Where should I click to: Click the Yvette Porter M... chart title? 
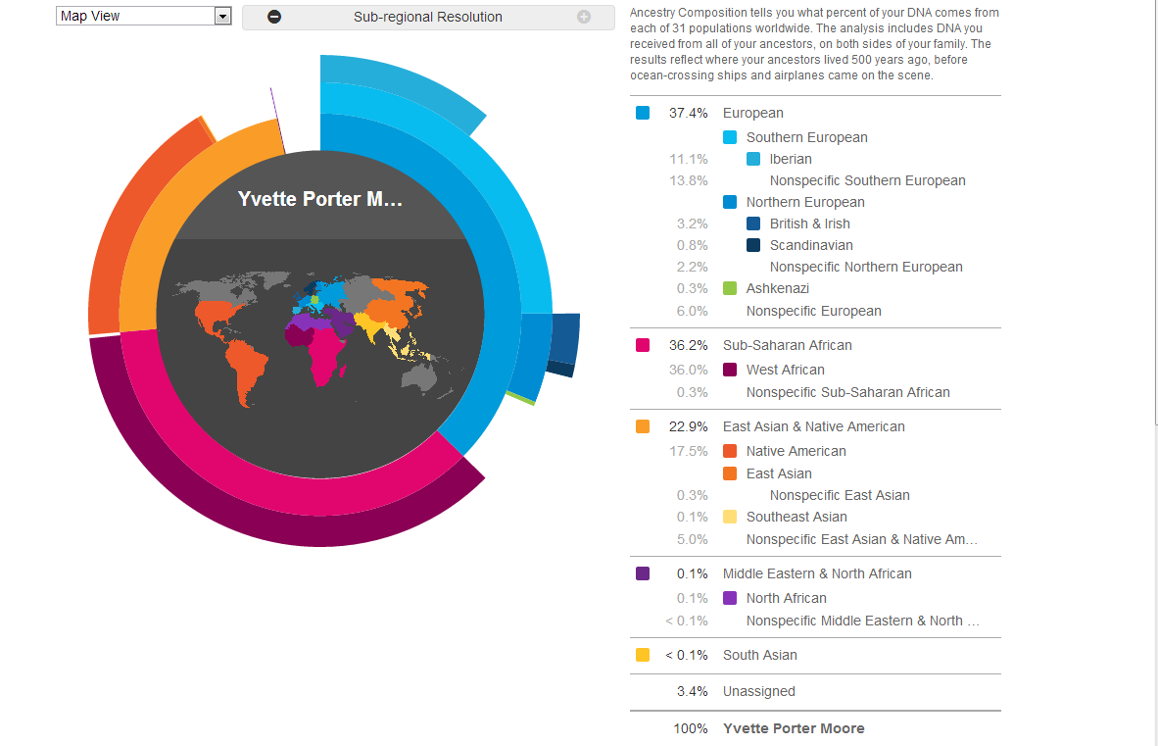[x=319, y=199]
